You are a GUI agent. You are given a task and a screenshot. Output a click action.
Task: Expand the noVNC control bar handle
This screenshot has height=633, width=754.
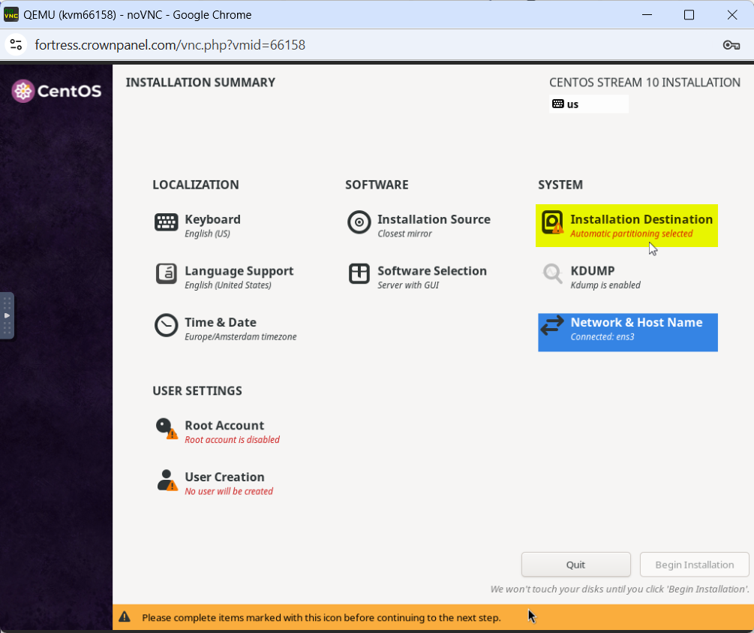(x=7, y=316)
